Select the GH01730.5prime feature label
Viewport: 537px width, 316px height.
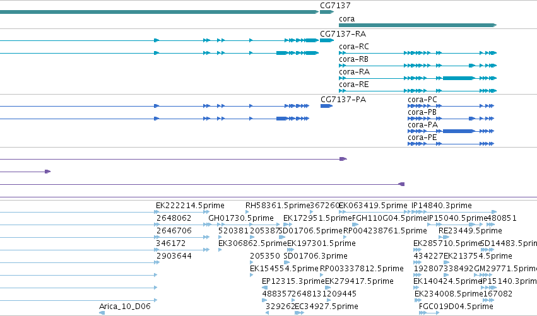tap(241, 218)
